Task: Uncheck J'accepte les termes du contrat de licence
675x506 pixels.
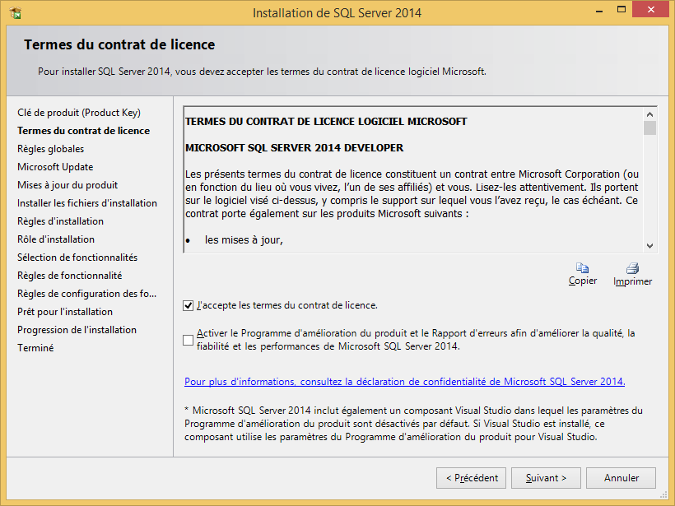Action: pos(189,306)
